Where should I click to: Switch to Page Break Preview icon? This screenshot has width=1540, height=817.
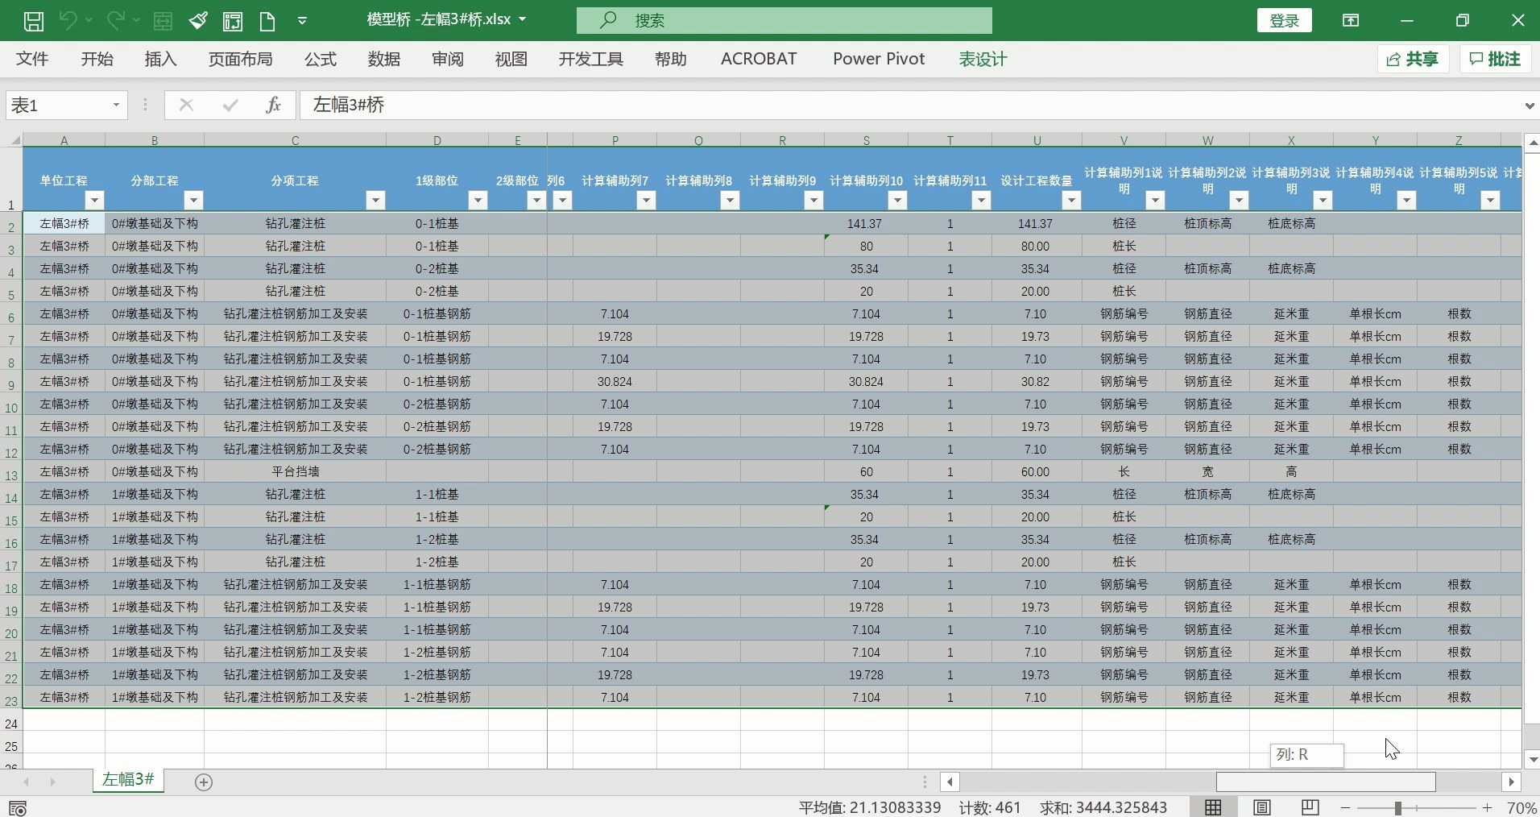pyautogui.click(x=1310, y=807)
